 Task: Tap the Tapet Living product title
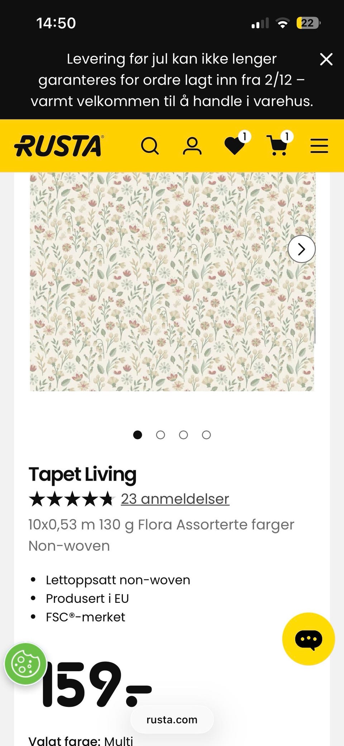82,474
